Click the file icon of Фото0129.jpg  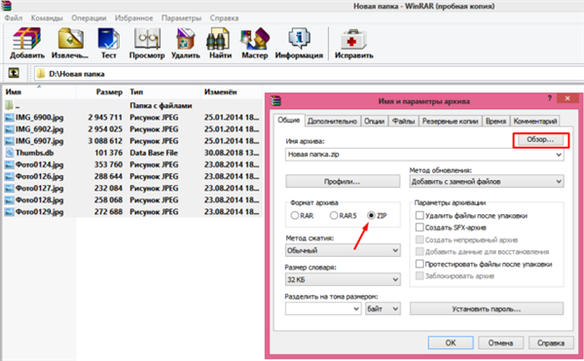click(10, 212)
